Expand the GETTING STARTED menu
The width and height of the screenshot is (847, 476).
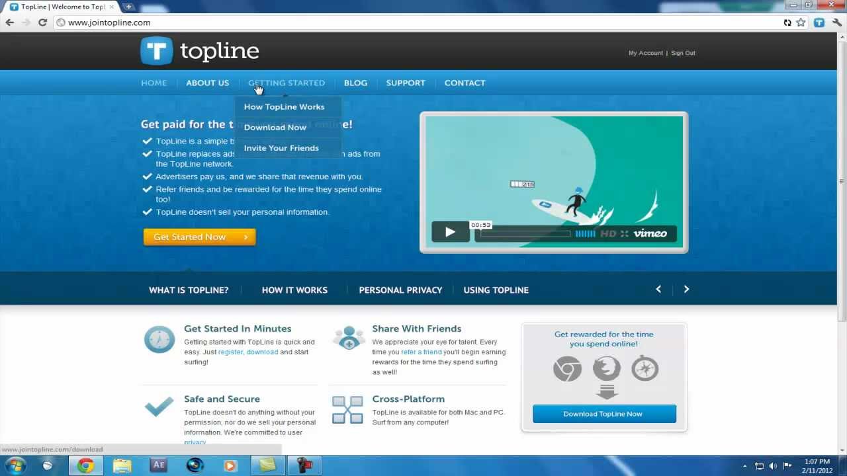pos(287,83)
